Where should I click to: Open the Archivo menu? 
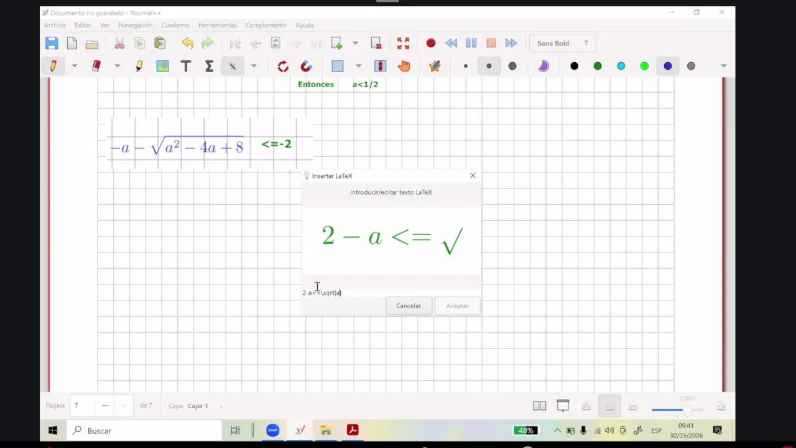[x=55, y=25]
